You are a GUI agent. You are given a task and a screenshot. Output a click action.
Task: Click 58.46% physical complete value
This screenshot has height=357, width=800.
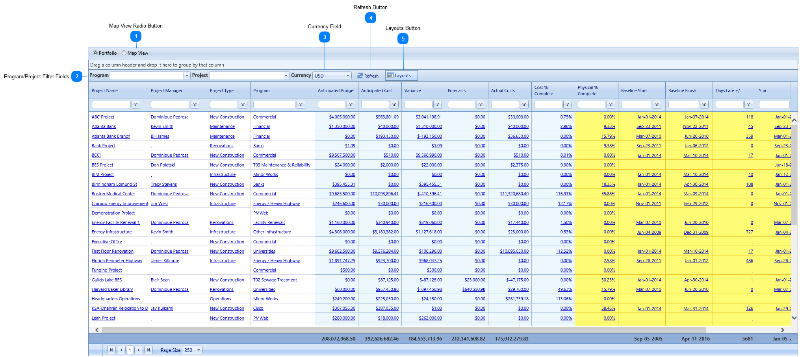pyautogui.click(x=608, y=309)
